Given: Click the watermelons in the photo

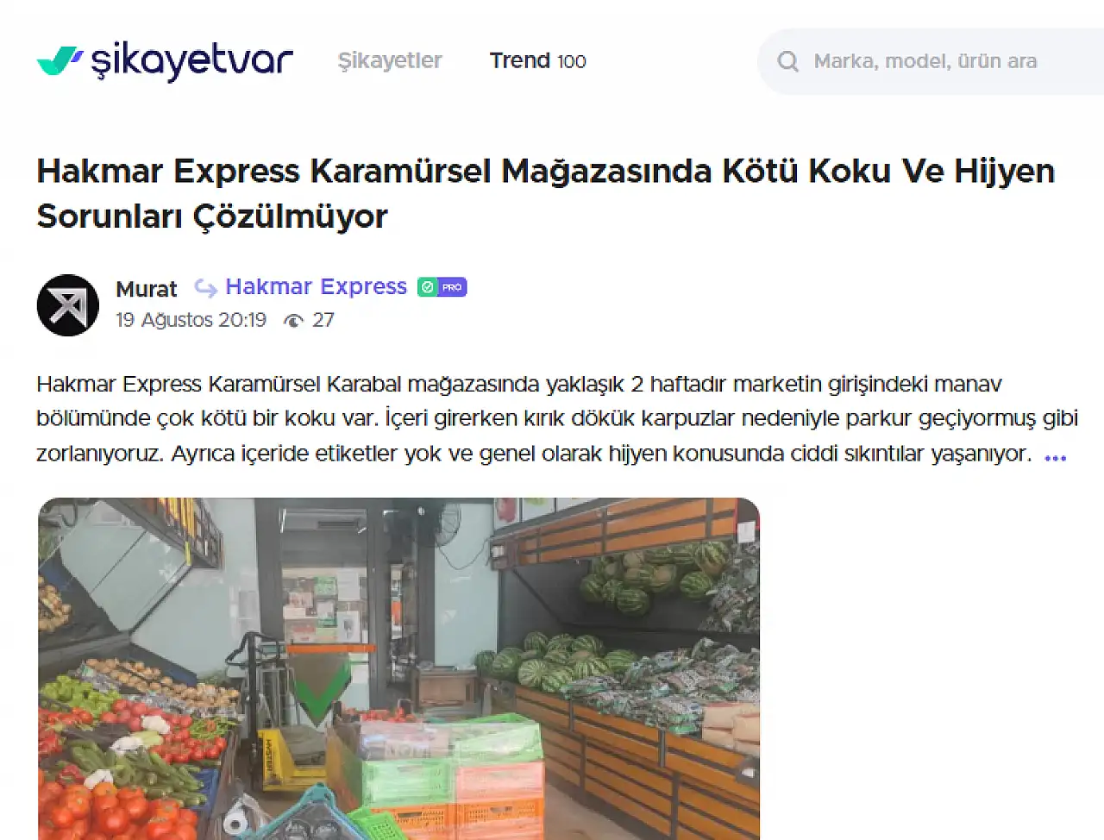Looking at the screenshot, I should (x=655, y=578).
